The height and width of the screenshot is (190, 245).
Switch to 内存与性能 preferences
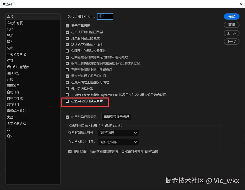pyautogui.click(x=33, y=98)
